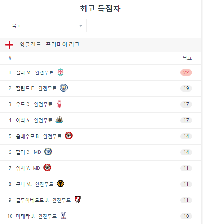Click the Liverpool crest next to 살라 M.
This screenshot has height=224, width=203.
[x=61, y=72]
